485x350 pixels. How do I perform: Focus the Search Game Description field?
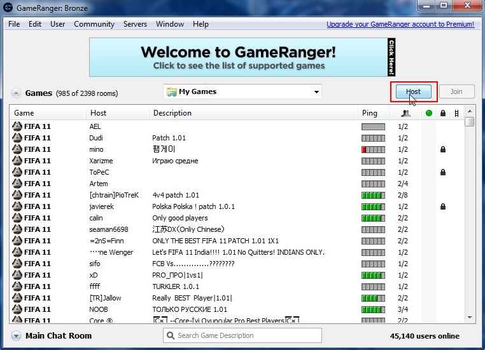tap(243, 335)
